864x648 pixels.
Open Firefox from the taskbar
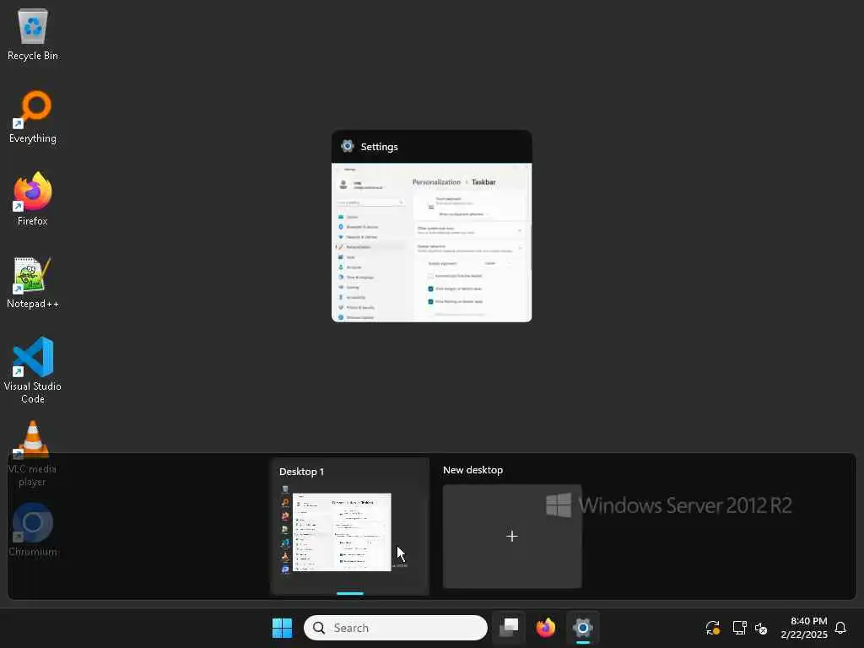546,628
